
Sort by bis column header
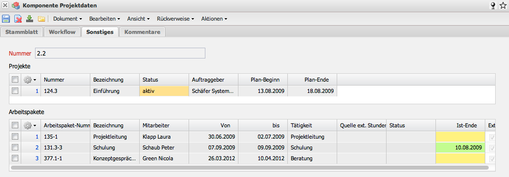(x=263, y=125)
